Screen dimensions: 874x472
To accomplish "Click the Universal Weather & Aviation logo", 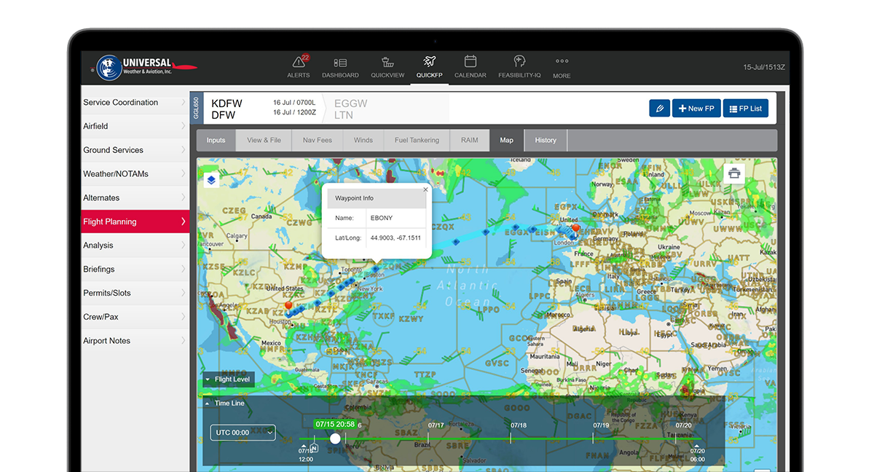I will [146, 67].
